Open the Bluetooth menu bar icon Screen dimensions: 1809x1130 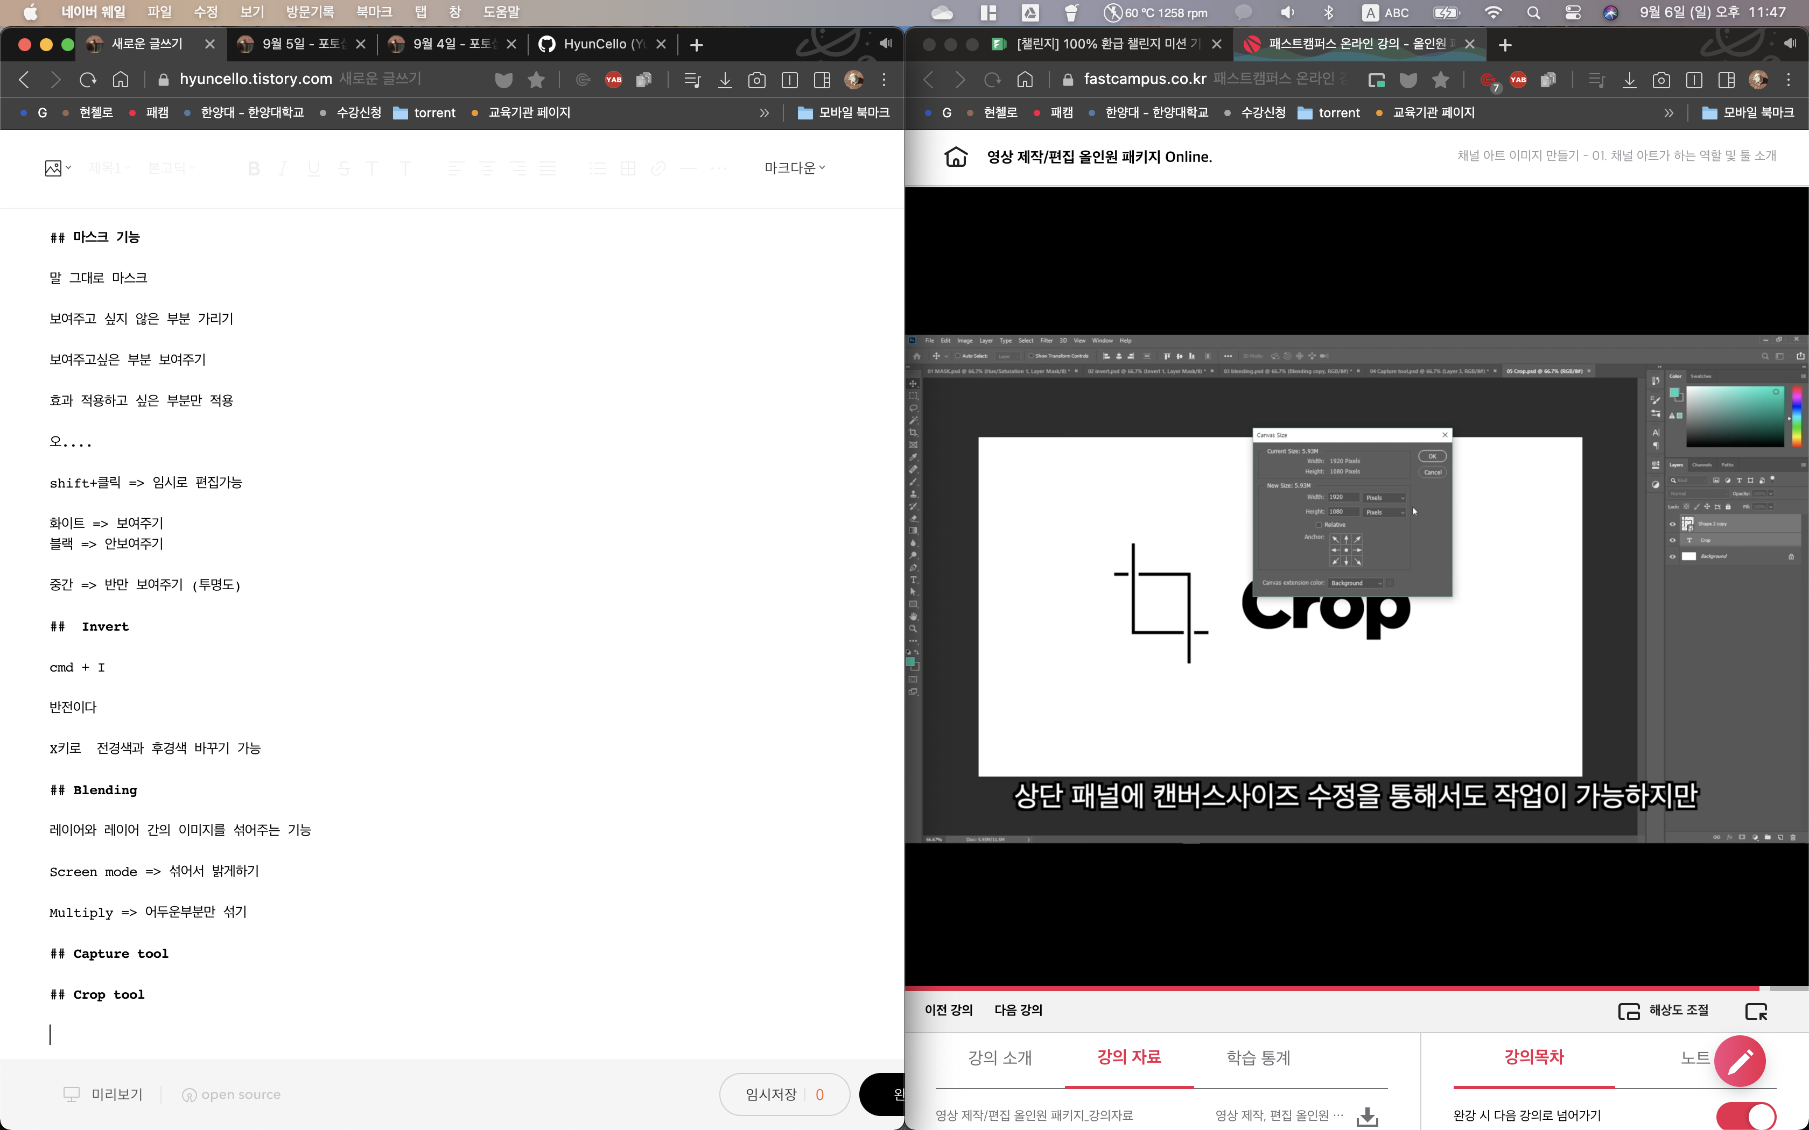(1328, 13)
